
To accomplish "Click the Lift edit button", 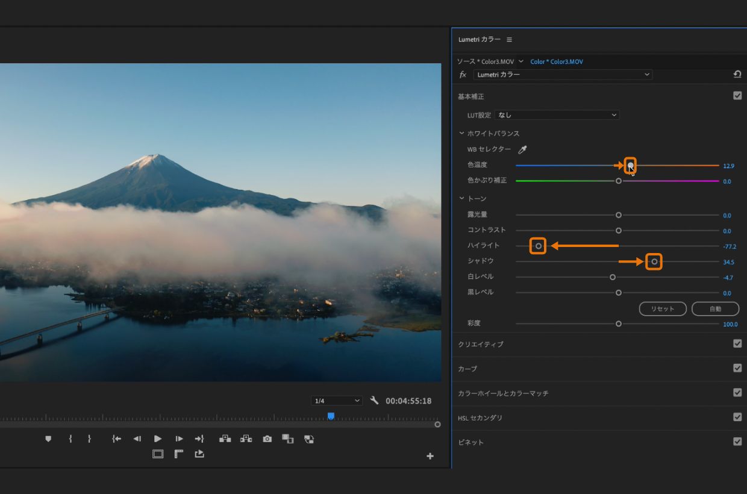I will [x=225, y=439].
